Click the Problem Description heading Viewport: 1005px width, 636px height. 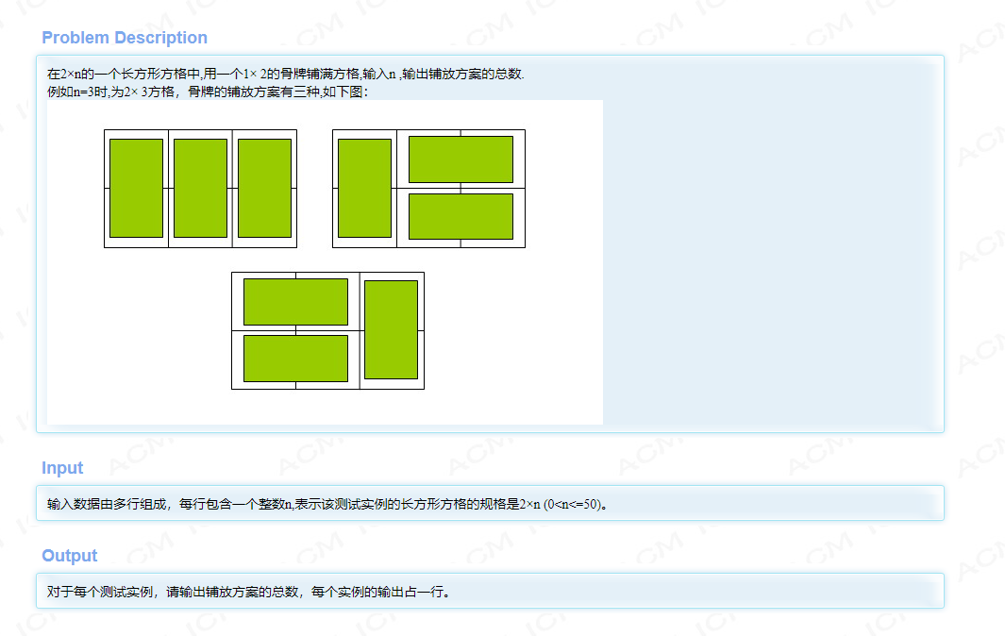pyautogui.click(x=124, y=37)
